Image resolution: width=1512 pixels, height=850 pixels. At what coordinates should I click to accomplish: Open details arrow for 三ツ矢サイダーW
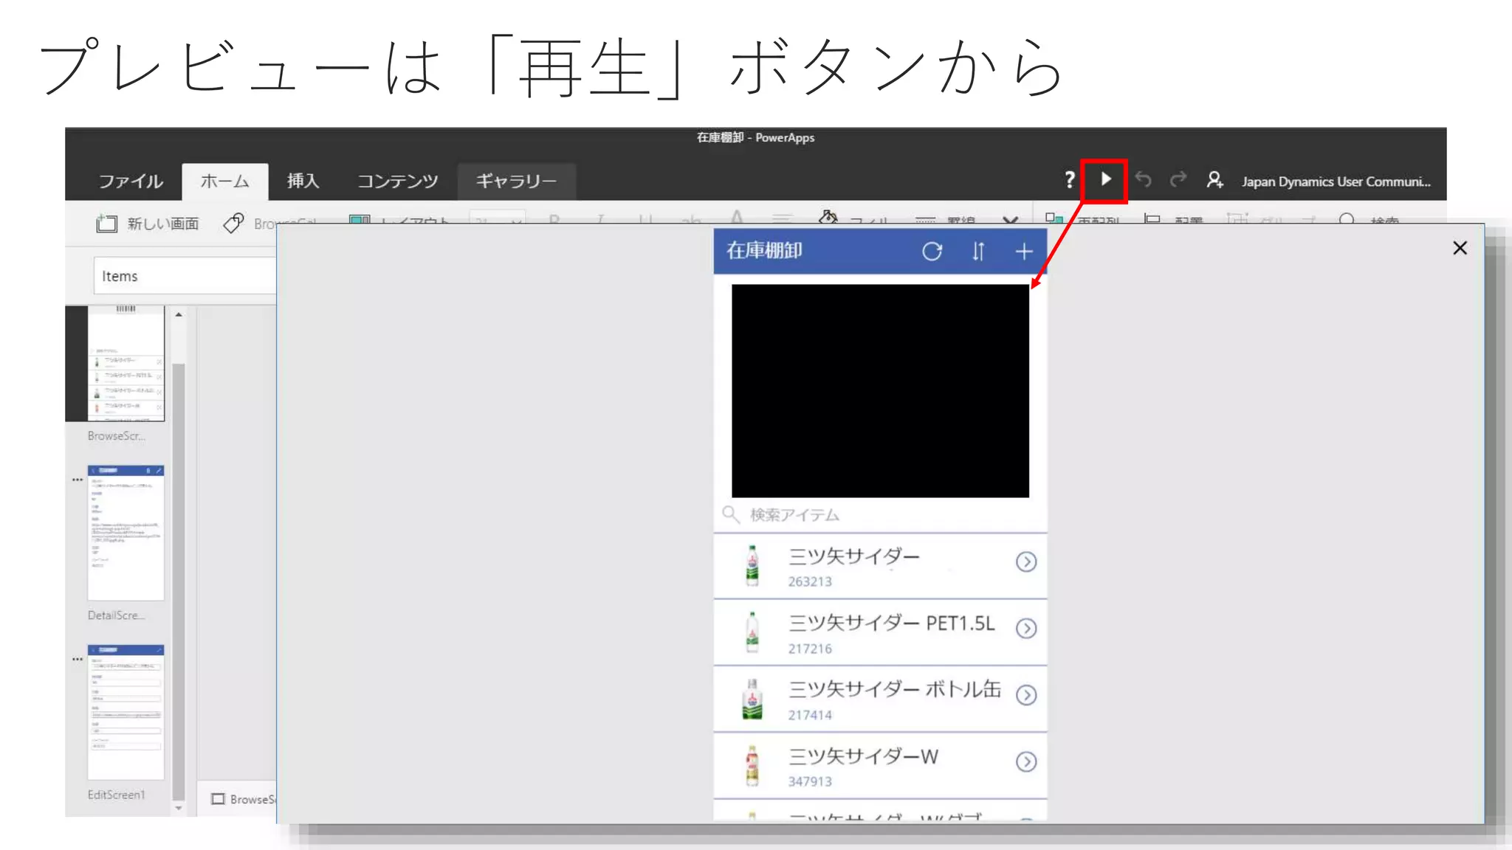pyautogui.click(x=1026, y=761)
